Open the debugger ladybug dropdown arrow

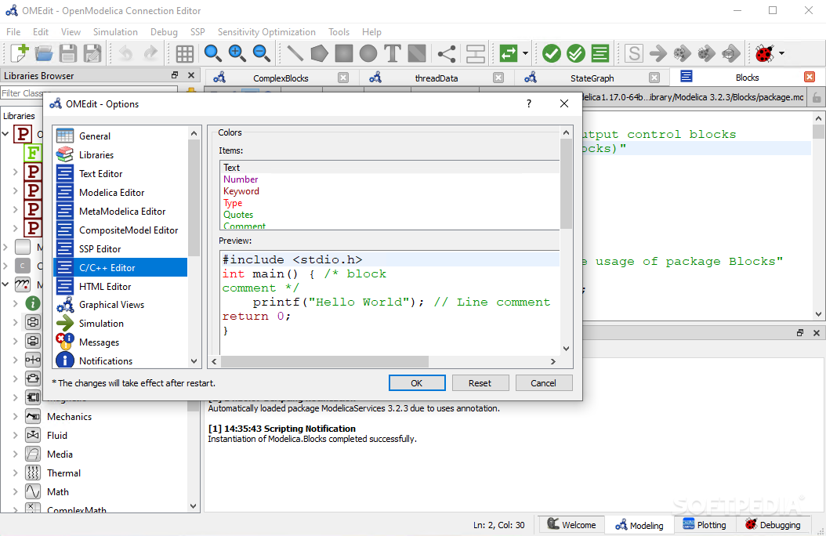coord(782,53)
